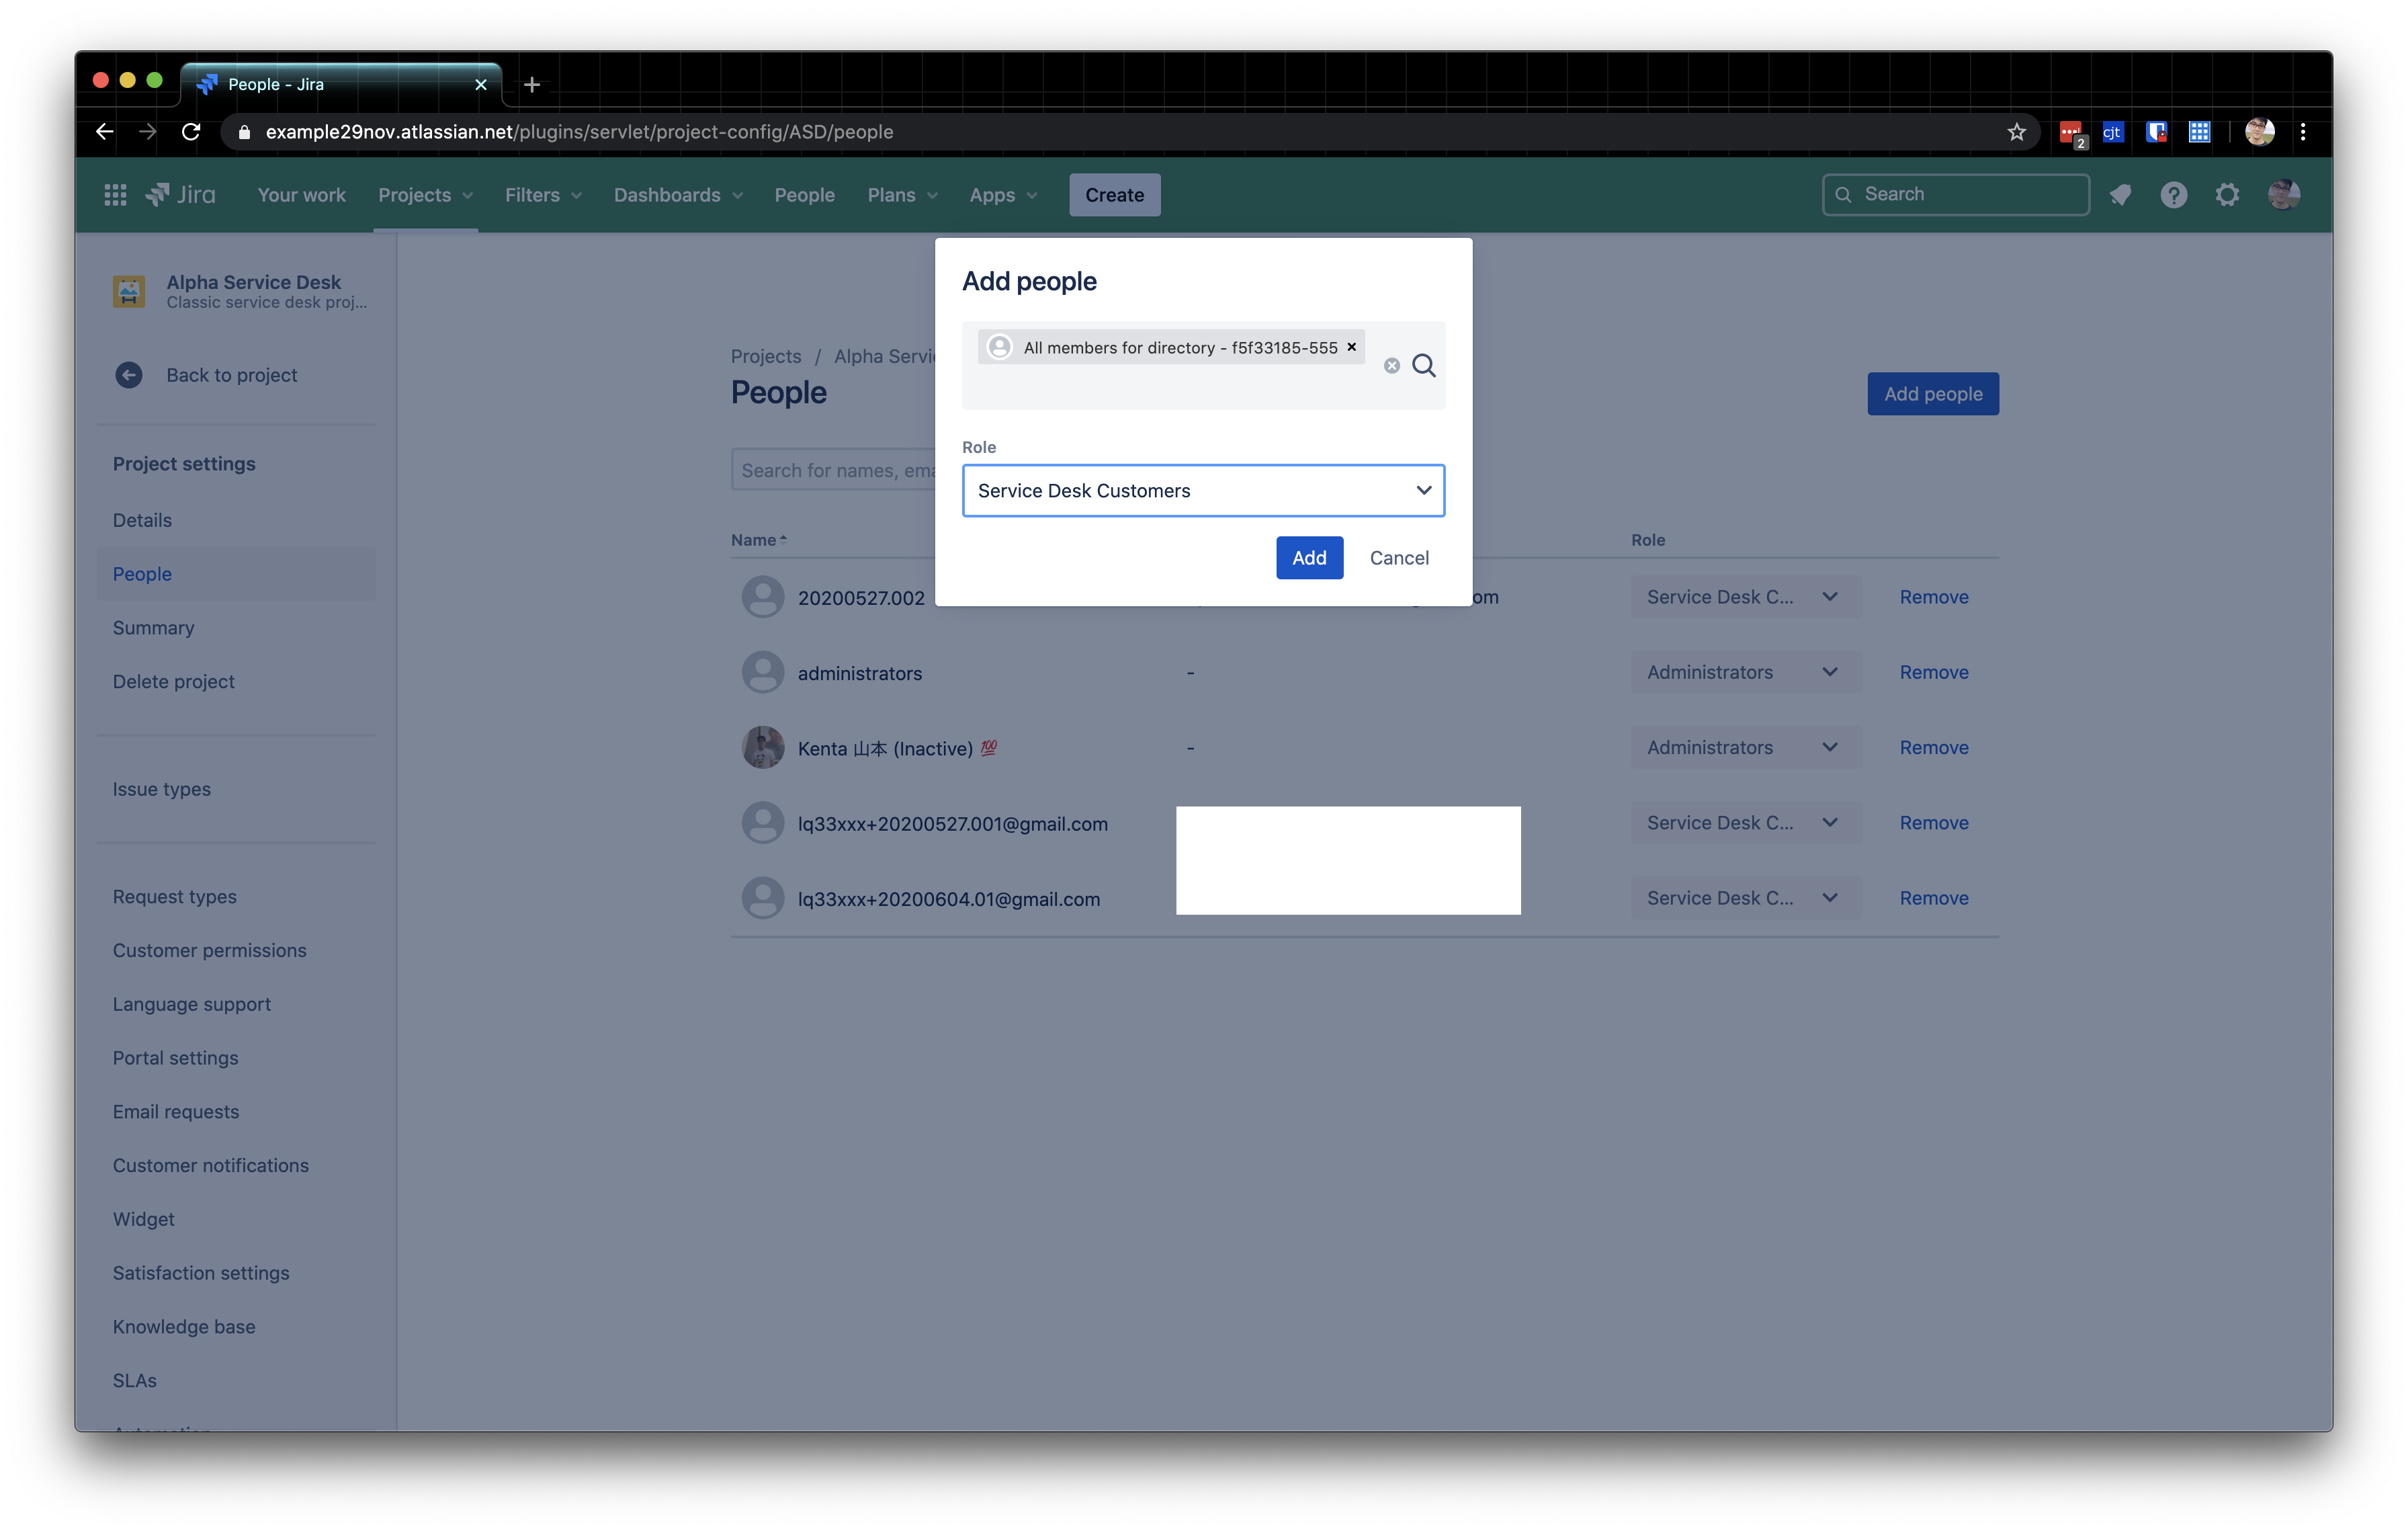This screenshot has height=1531, width=2408.
Task: Go to Details in project settings
Action: 142,521
